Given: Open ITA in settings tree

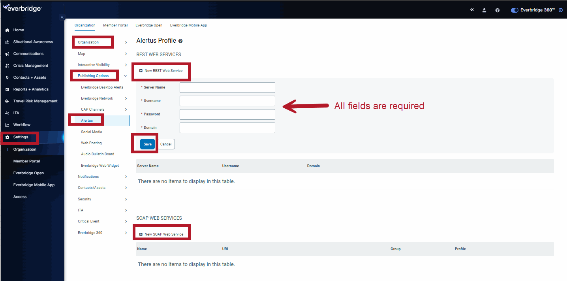Looking at the screenshot, I should 81,210.
